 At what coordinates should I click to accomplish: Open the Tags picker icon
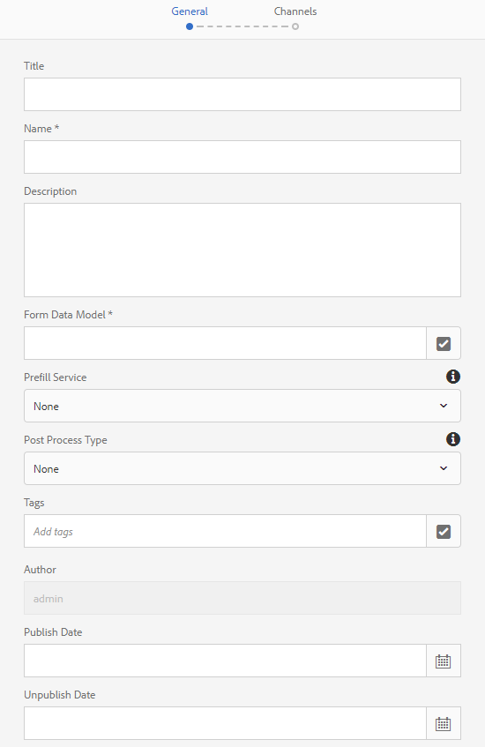click(444, 531)
